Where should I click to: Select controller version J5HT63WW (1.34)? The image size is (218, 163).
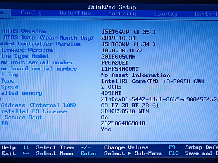pos(128,44)
